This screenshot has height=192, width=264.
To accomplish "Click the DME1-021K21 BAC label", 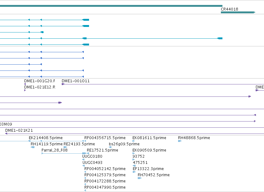I will pos(19,130).
